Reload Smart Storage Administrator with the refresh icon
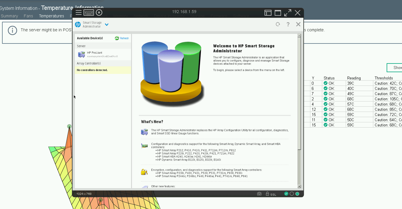Image resolution: width=402 pixels, height=209 pixels. 278,24
